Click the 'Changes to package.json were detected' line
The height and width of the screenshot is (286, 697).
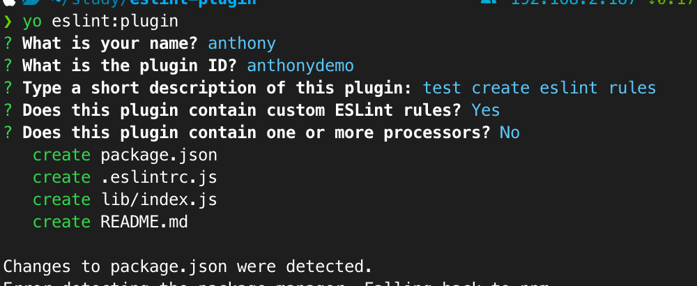pyautogui.click(x=187, y=266)
